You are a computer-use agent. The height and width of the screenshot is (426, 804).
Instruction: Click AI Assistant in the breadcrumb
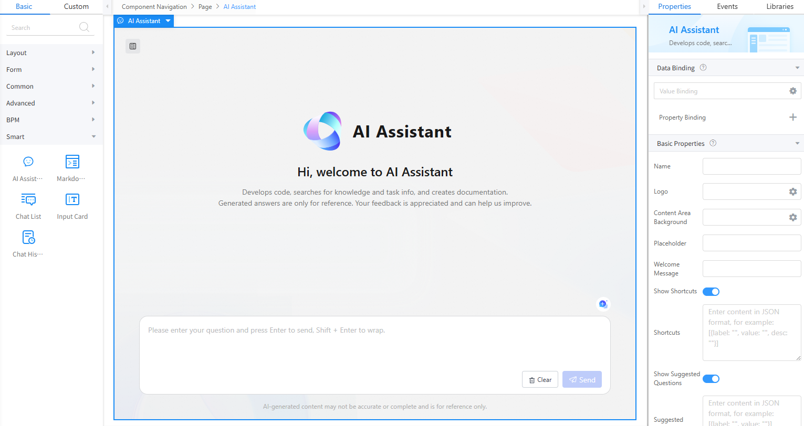click(239, 7)
